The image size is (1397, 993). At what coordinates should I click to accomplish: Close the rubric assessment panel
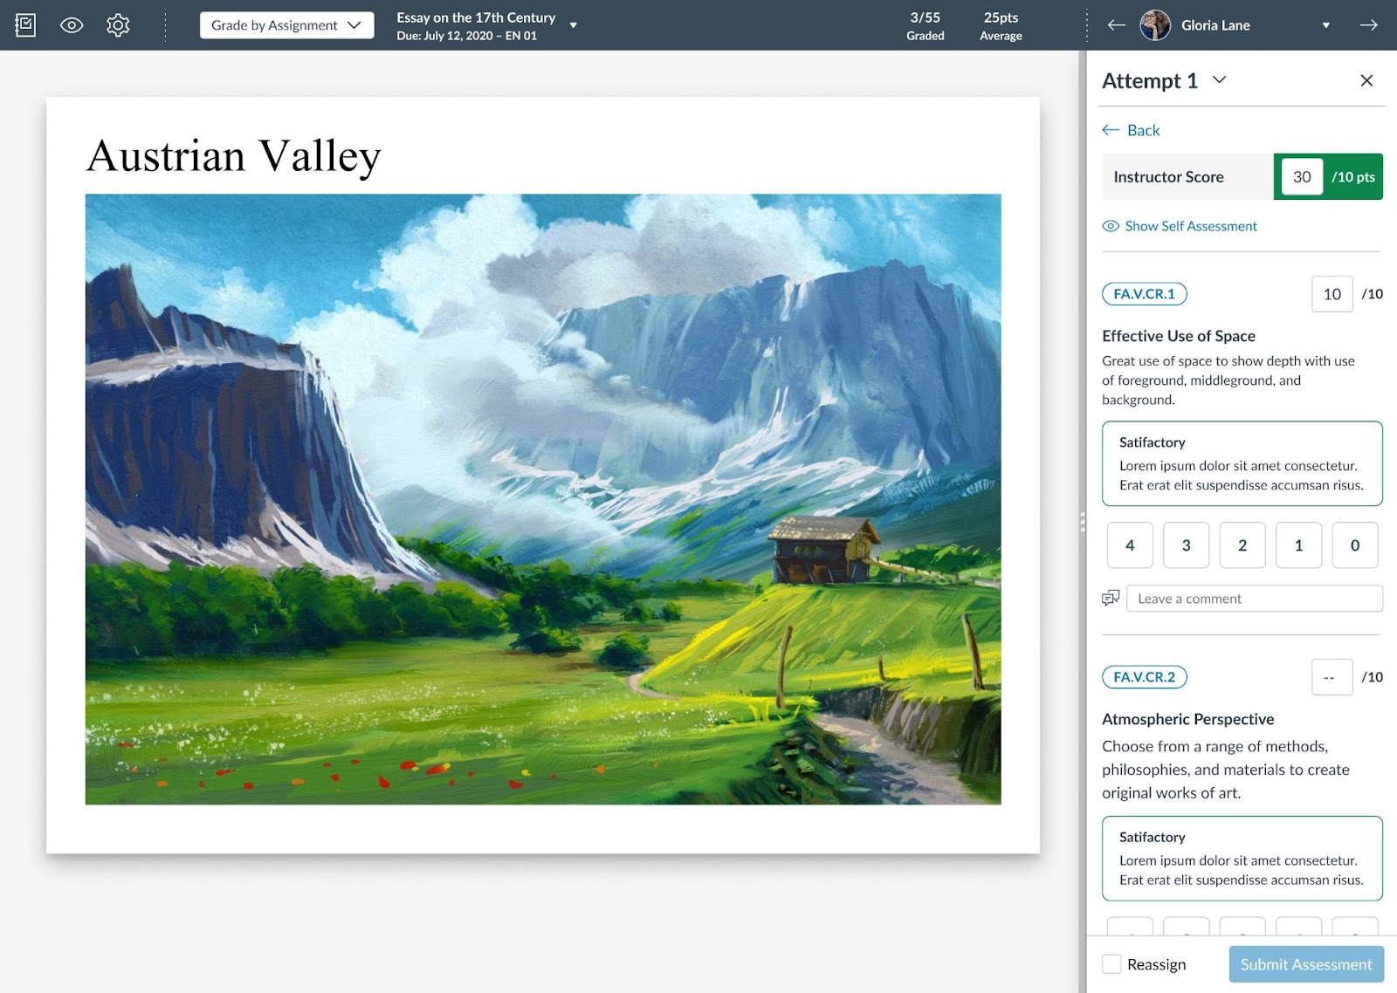tap(1366, 80)
